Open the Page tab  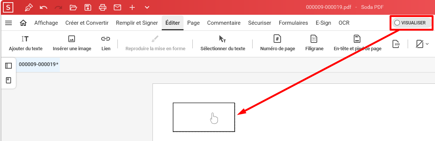tap(193, 23)
